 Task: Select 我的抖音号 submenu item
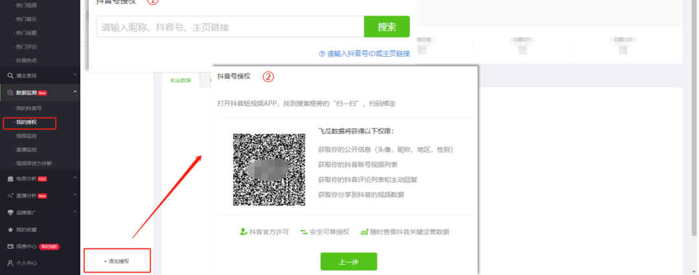28,108
